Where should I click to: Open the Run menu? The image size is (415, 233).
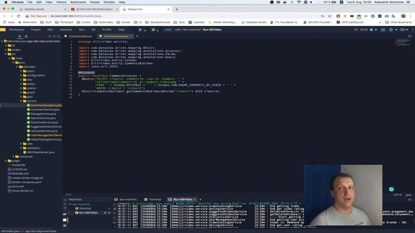pyautogui.click(x=82, y=30)
